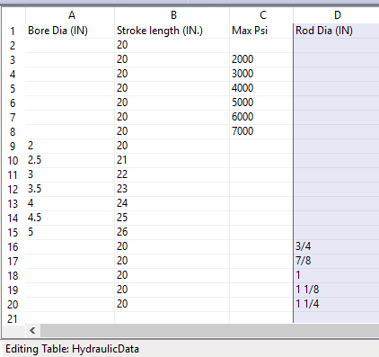Select the Rod Dia cell with 1 1/8
The width and height of the screenshot is (379, 357).
pyautogui.click(x=336, y=290)
